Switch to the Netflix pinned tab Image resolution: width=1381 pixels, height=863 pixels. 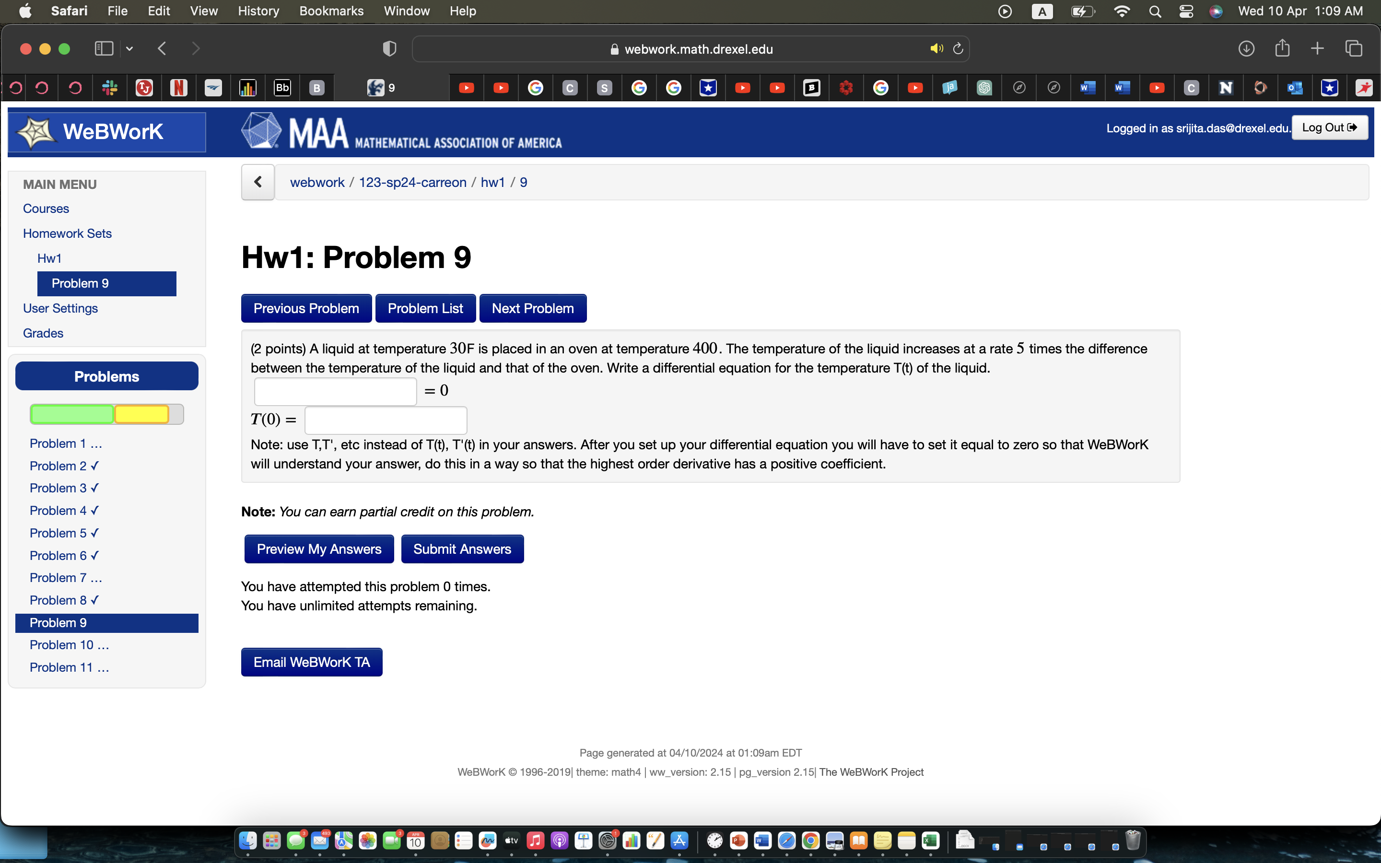tap(178, 87)
